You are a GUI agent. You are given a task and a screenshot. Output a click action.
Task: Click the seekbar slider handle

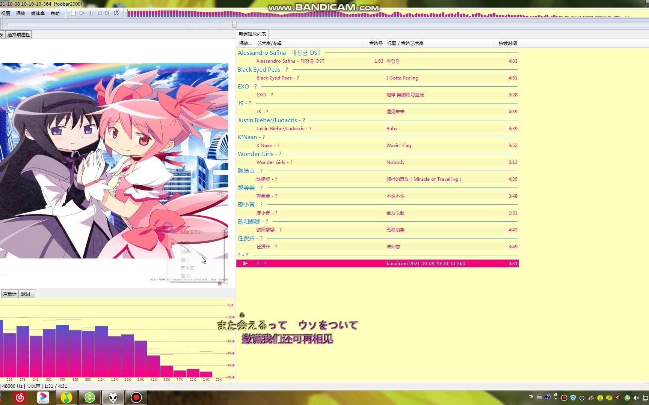234,24
